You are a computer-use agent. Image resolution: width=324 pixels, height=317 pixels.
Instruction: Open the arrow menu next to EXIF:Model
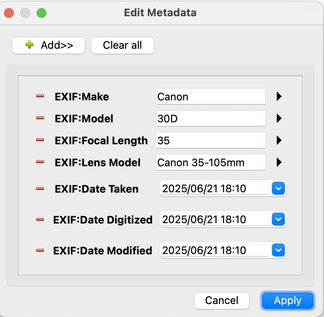[x=279, y=118]
